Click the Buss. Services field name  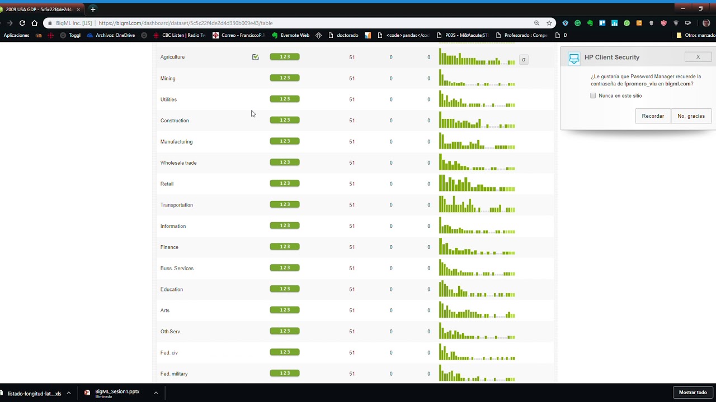(x=177, y=269)
